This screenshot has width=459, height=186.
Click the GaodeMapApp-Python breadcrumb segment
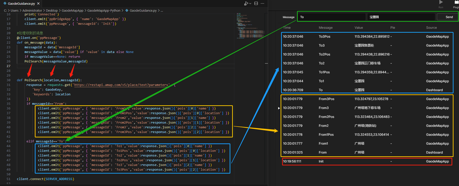(x=103, y=11)
